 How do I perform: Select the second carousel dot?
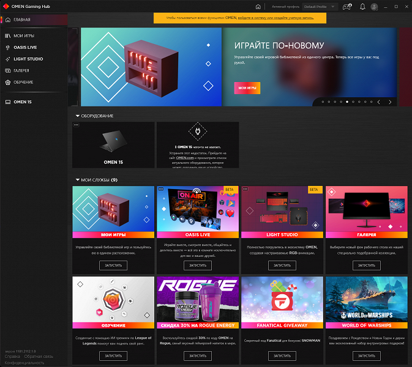(x=329, y=102)
